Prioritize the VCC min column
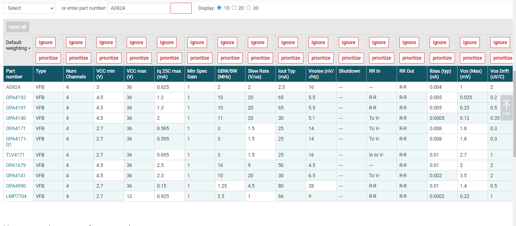 click(x=109, y=58)
